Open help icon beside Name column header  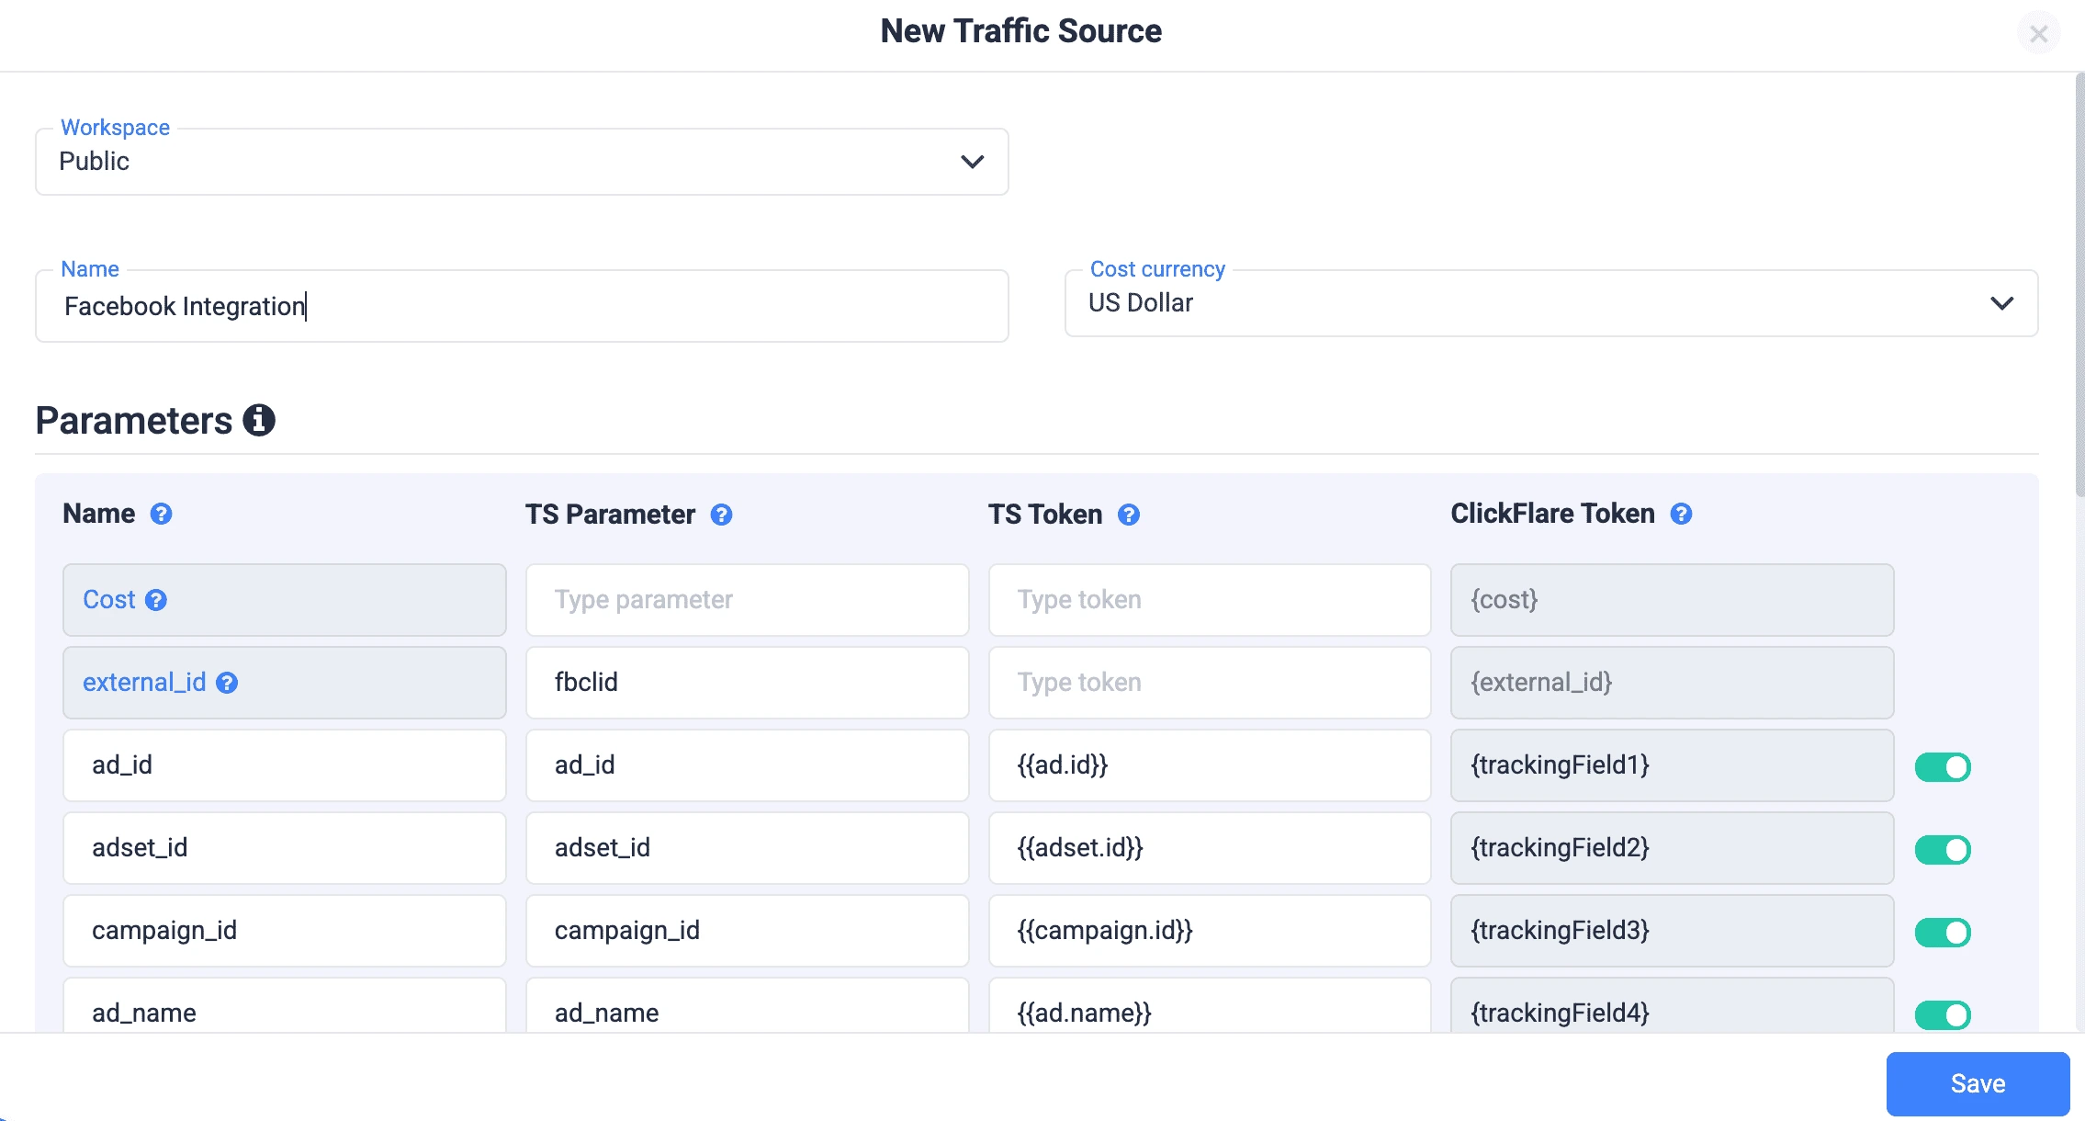161,514
